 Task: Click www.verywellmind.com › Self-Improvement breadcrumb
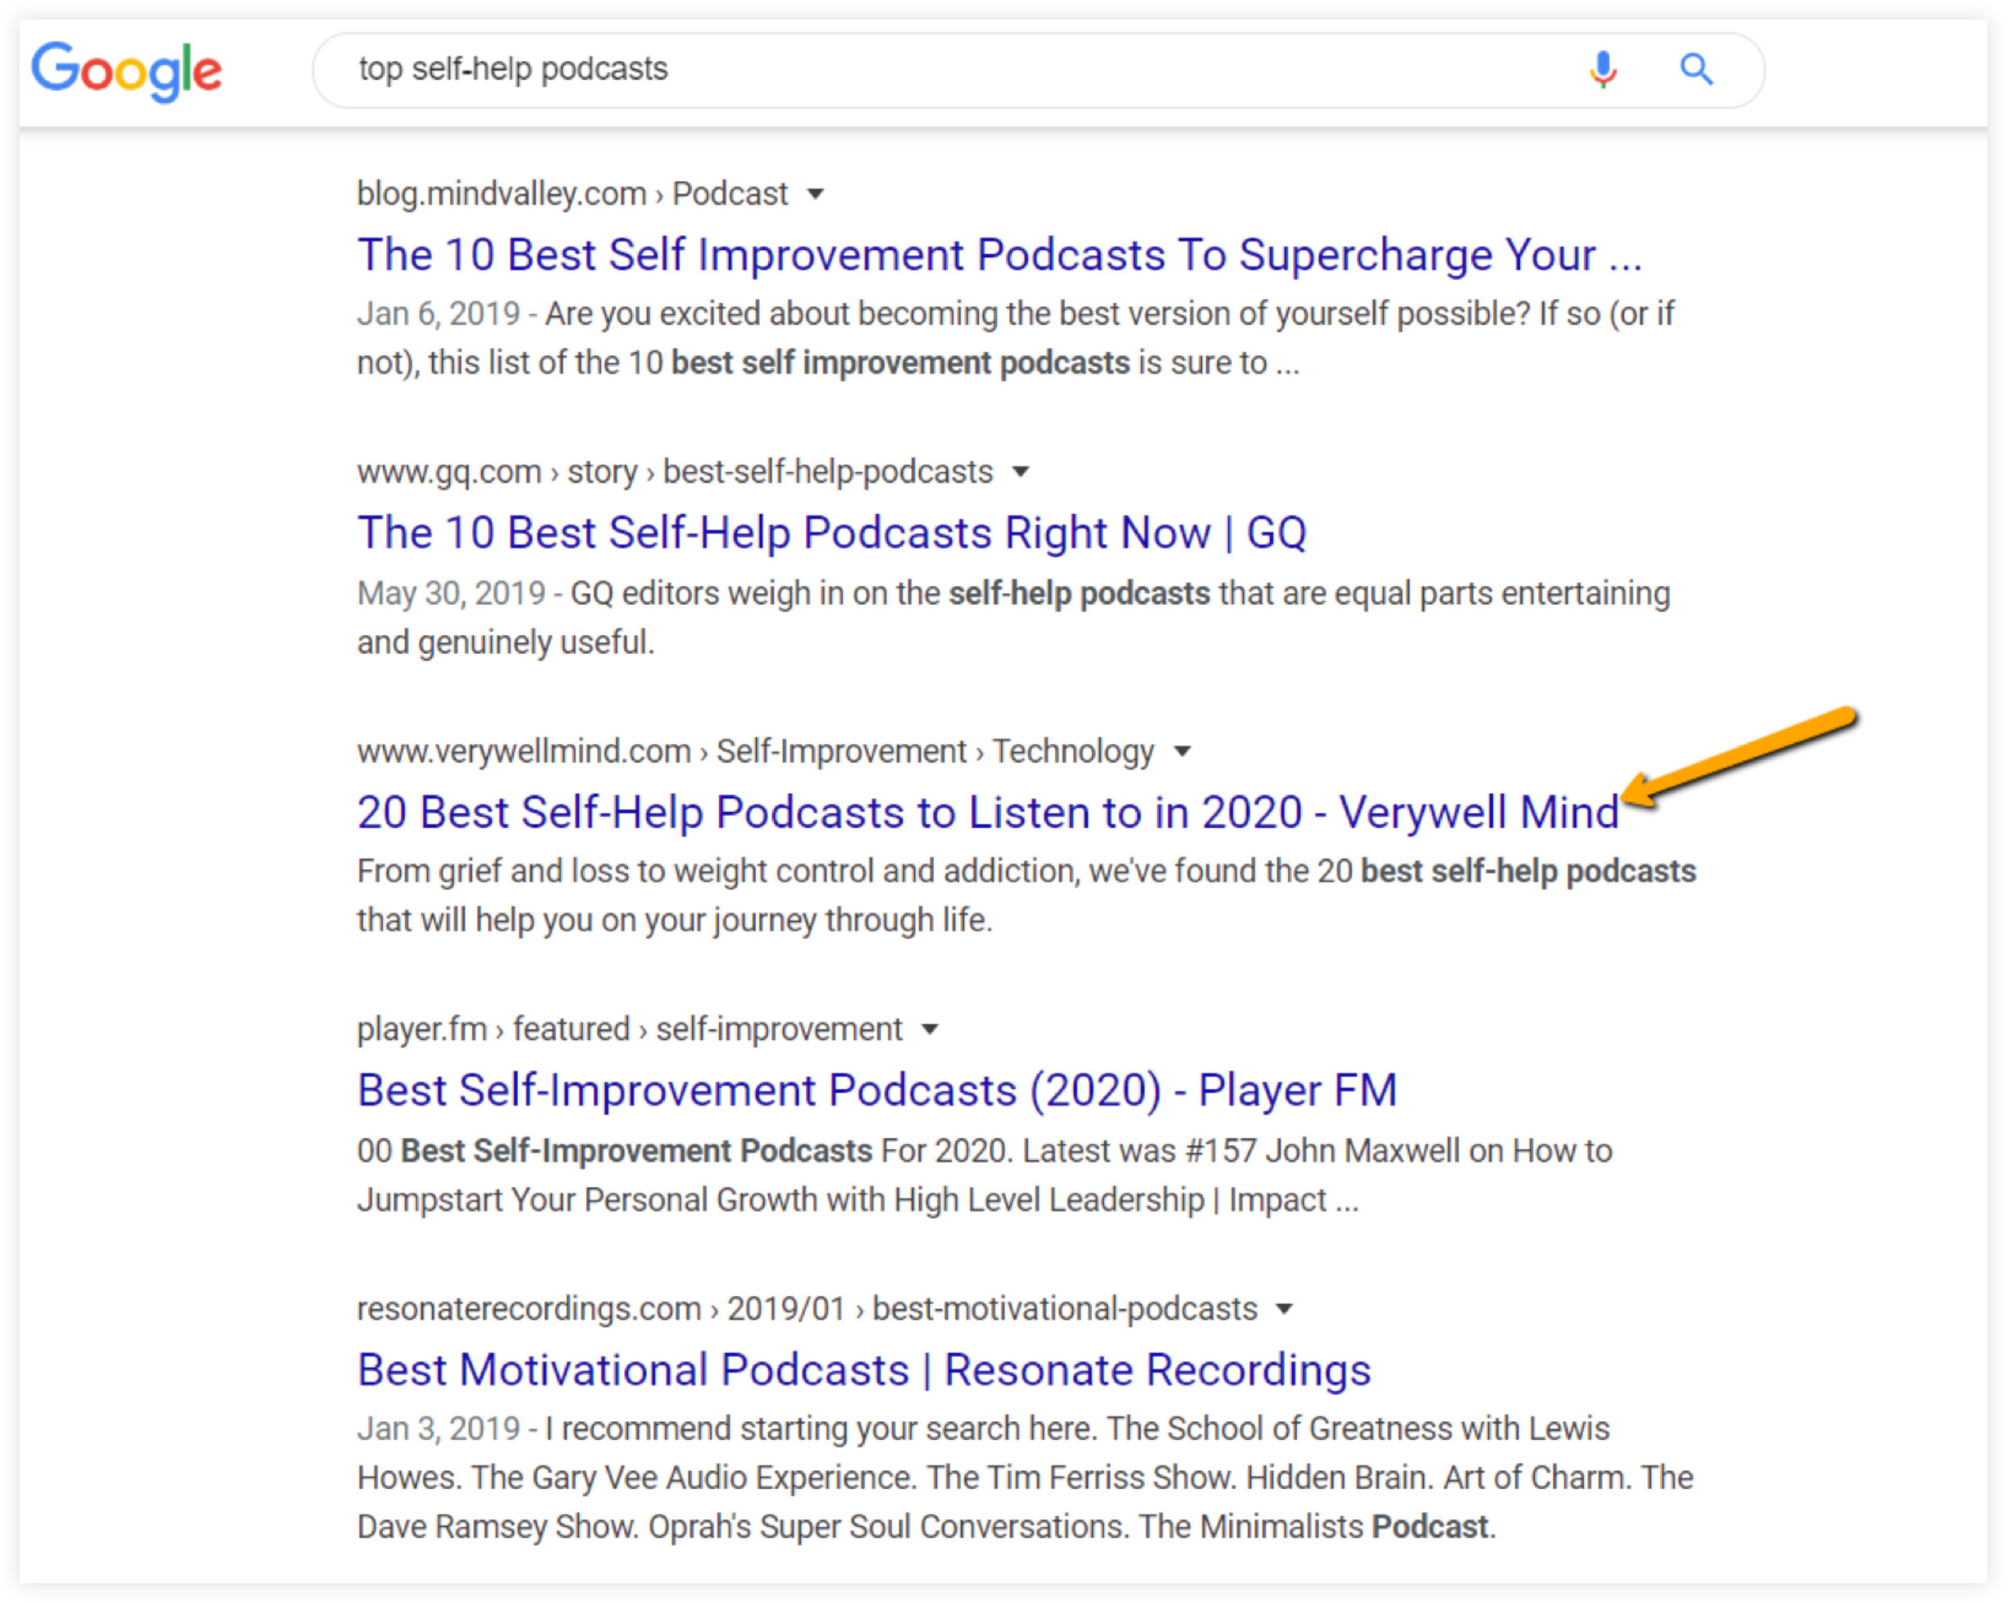tap(756, 751)
